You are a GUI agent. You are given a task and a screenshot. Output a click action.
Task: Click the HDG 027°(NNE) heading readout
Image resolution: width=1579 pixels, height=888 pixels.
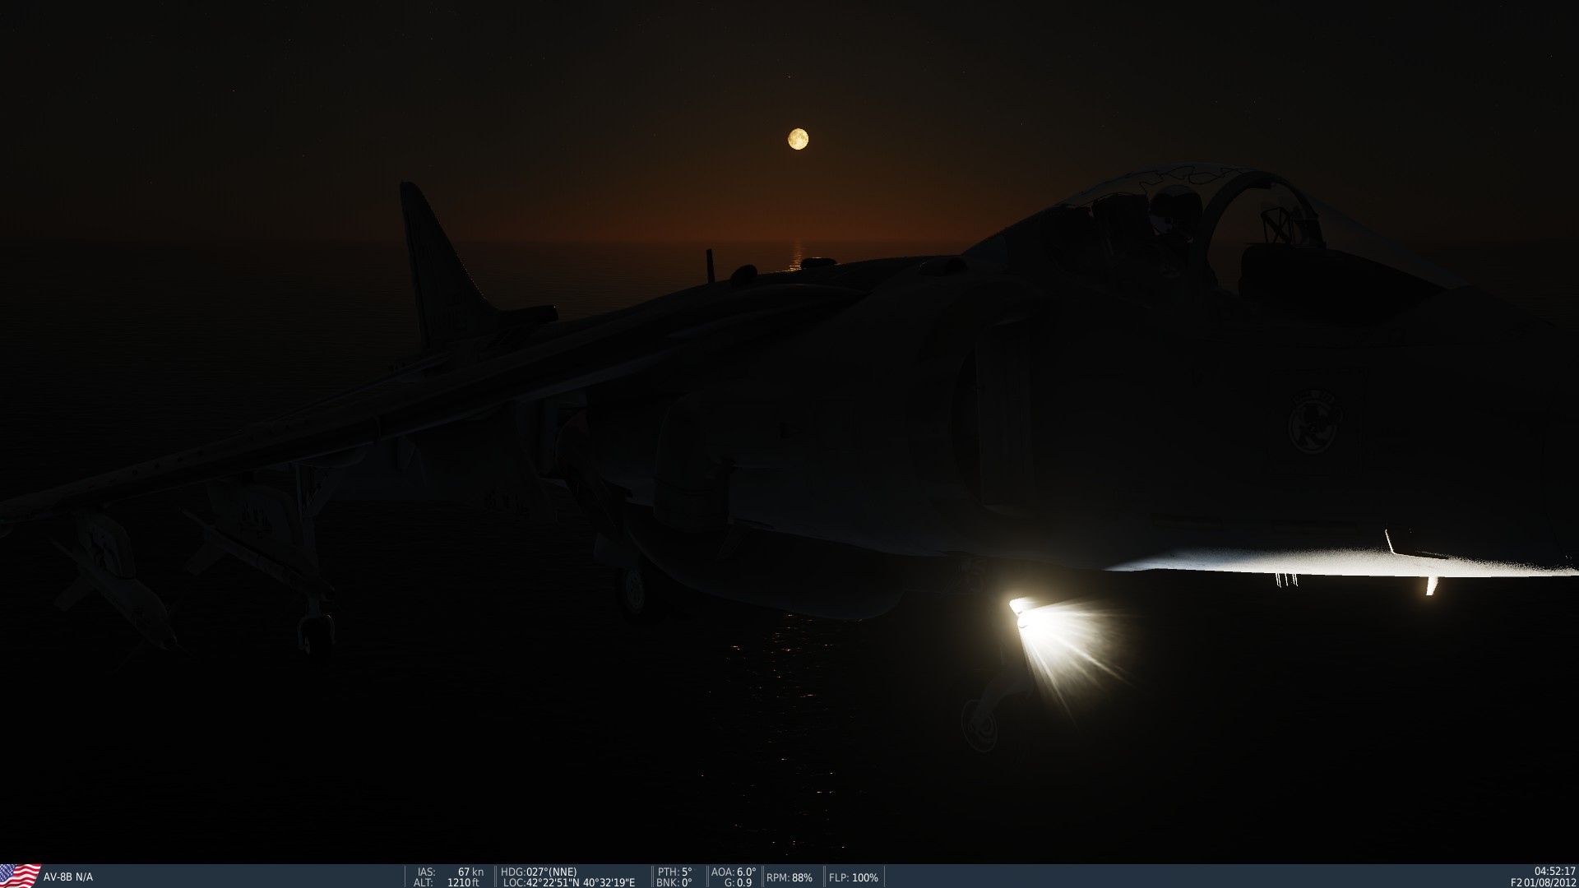tap(539, 872)
